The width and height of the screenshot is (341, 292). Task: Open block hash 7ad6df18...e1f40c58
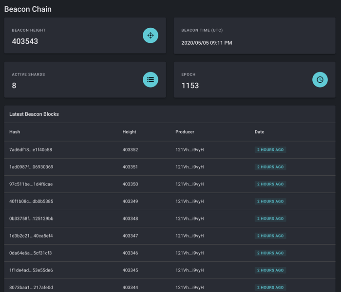coord(31,150)
